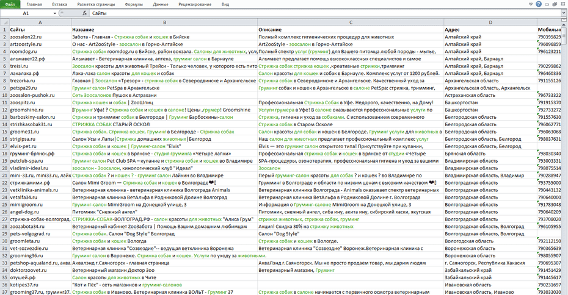The image size is (568, 295).
Task: Click cell 'СТРИЖКА СОБАК СТАРЫЙ ОСКОЛ'
Action: 164,124
